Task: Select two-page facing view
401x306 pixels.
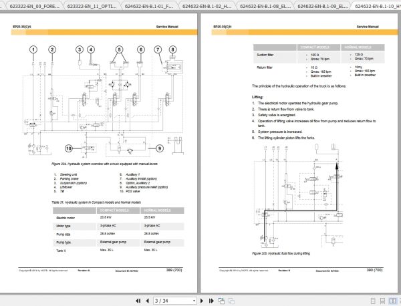Action: point(392,301)
